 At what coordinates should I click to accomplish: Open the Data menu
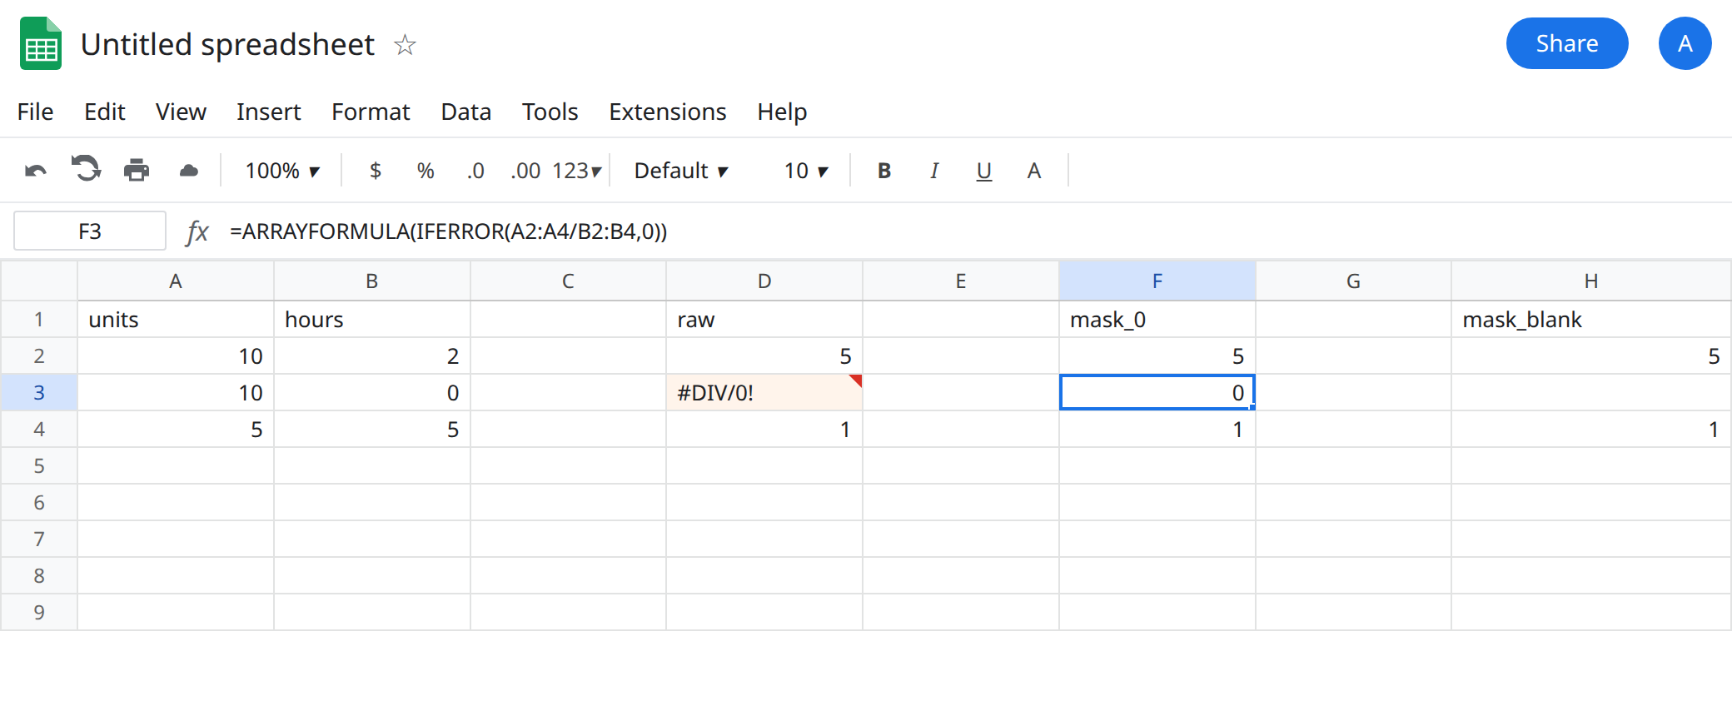tap(466, 112)
